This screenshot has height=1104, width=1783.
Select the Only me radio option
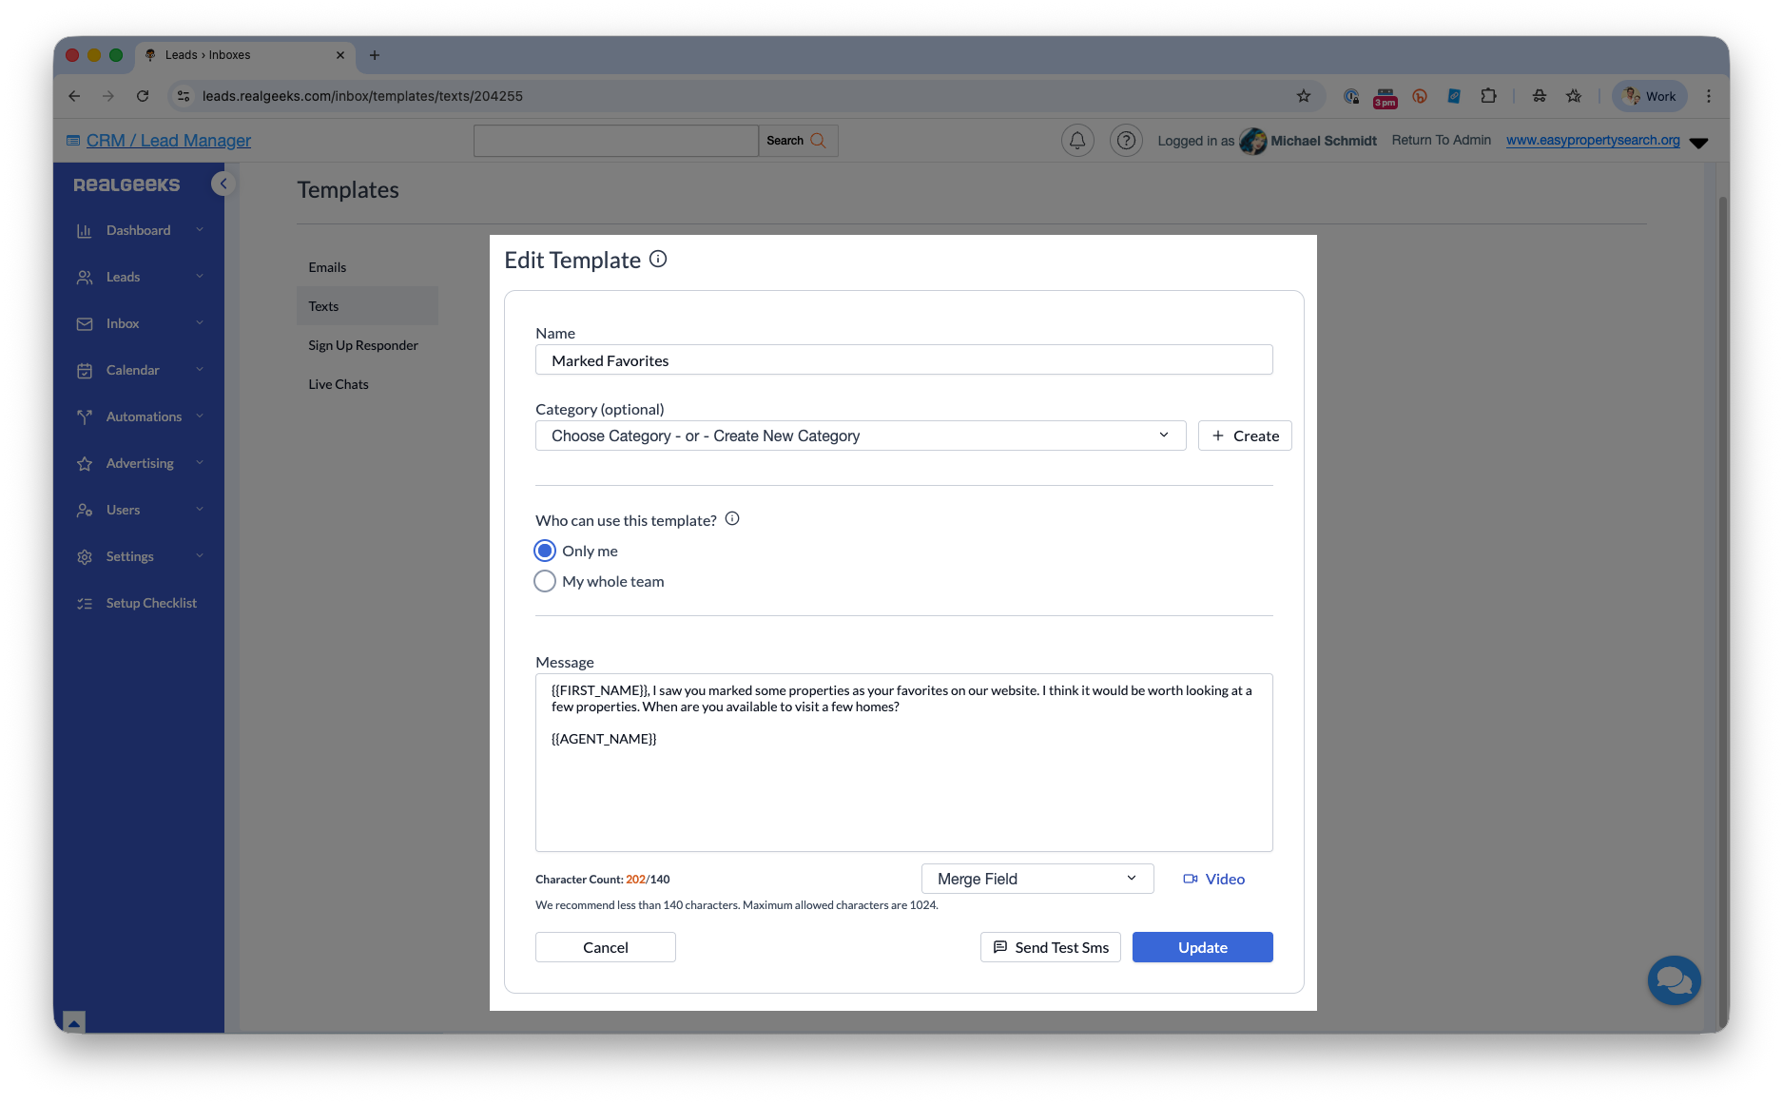[x=545, y=551]
